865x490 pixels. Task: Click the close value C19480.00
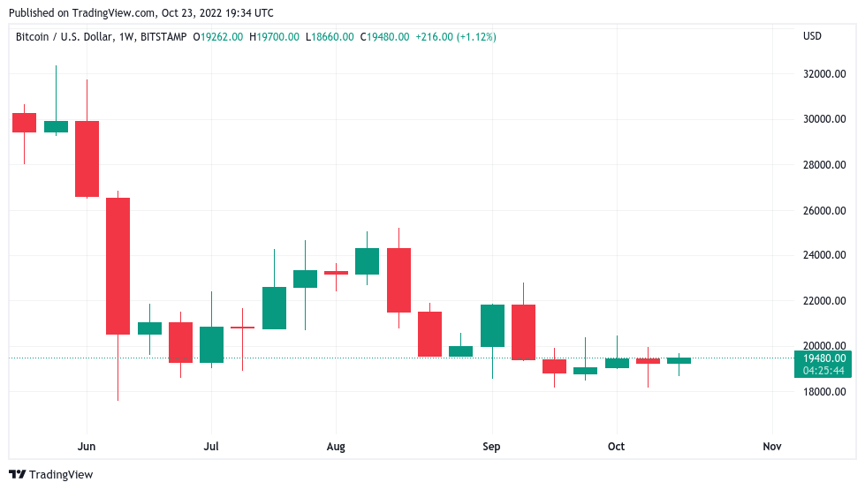(384, 37)
